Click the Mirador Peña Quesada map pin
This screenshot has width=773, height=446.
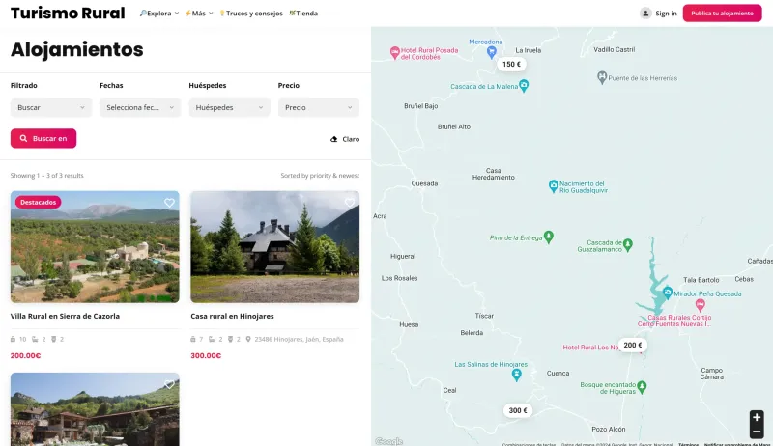pyautogui.click(x=667, y=293)
